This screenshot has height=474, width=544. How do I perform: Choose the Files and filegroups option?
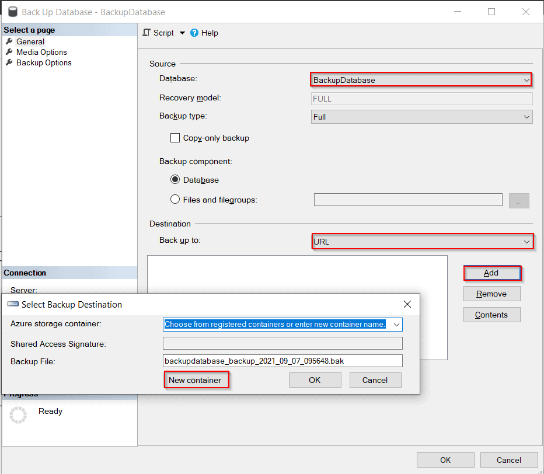click(x=175, y=199)
